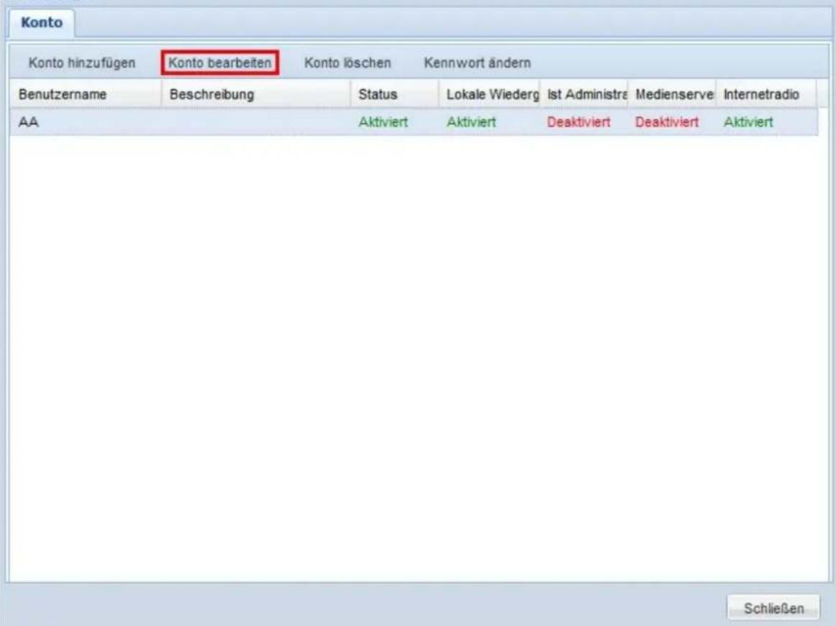Close dialog with Schließen button
836x626 pixels.
(x=773, y=608)
